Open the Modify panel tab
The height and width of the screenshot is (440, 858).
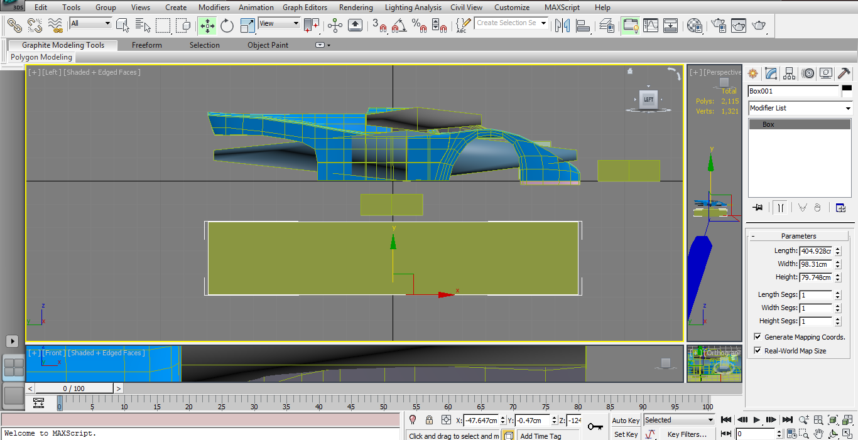(x=771, y=73)
